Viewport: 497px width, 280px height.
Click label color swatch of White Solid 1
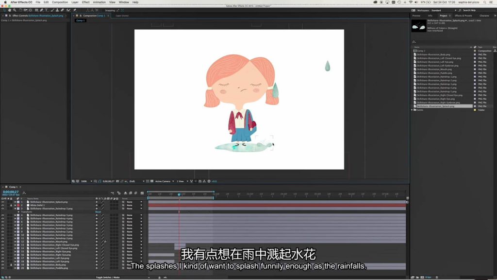tap(18, 206)
